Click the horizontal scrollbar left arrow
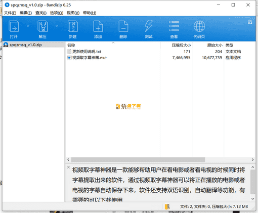Screen dimensions: 258x213 [x=68, y=159]
